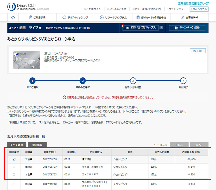The width and height of the screenshot is (216, 190).
Task: Open 追加カード/各種お申込 menu
Action: tap(151, 17)
